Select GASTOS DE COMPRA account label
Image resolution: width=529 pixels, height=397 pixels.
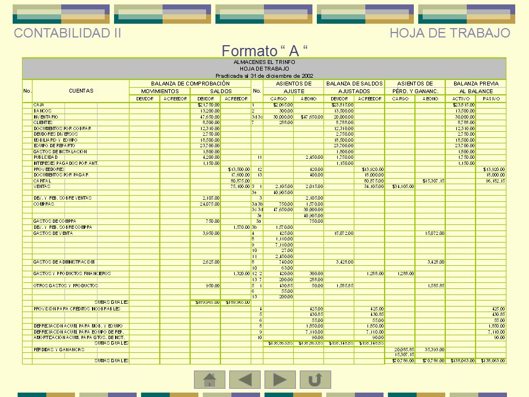tap(55, 221)
